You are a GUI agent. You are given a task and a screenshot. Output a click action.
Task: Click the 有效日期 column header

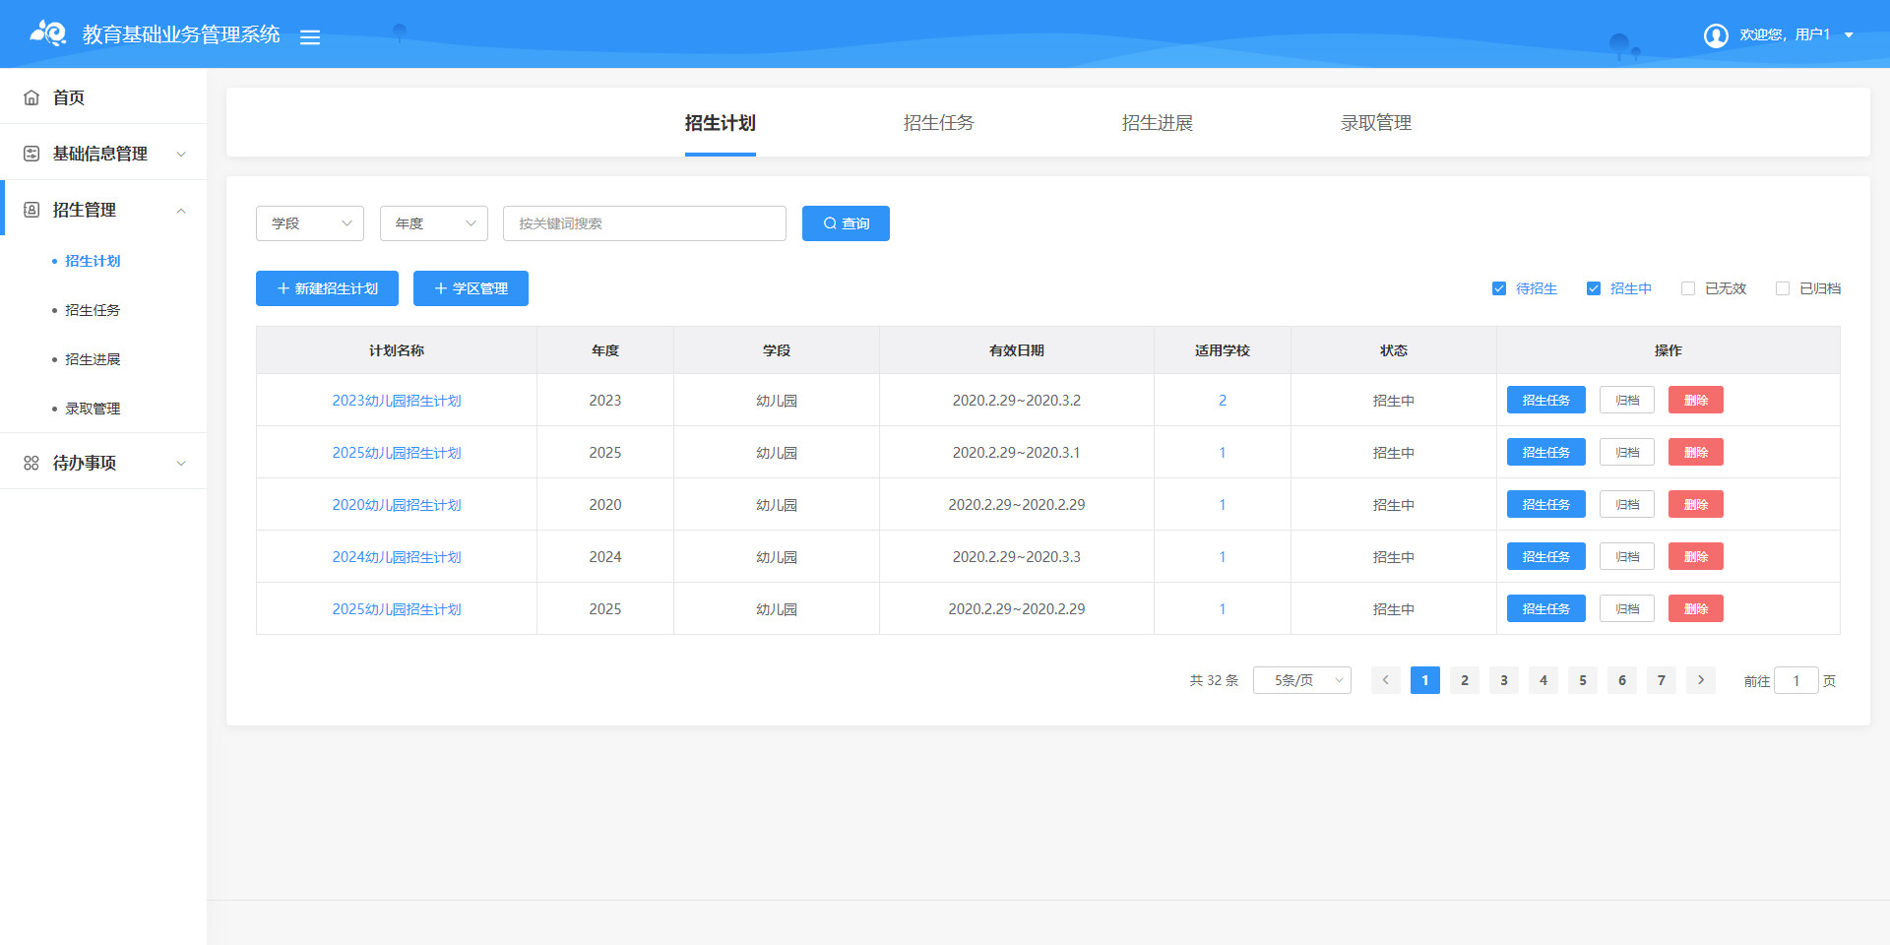1017,350
